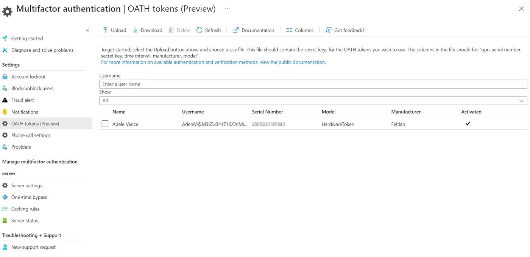Image resolution: width=530 pixels, height=257 pixels.
Task: Click the Refresh button label
Action: (x=213, y=30)
